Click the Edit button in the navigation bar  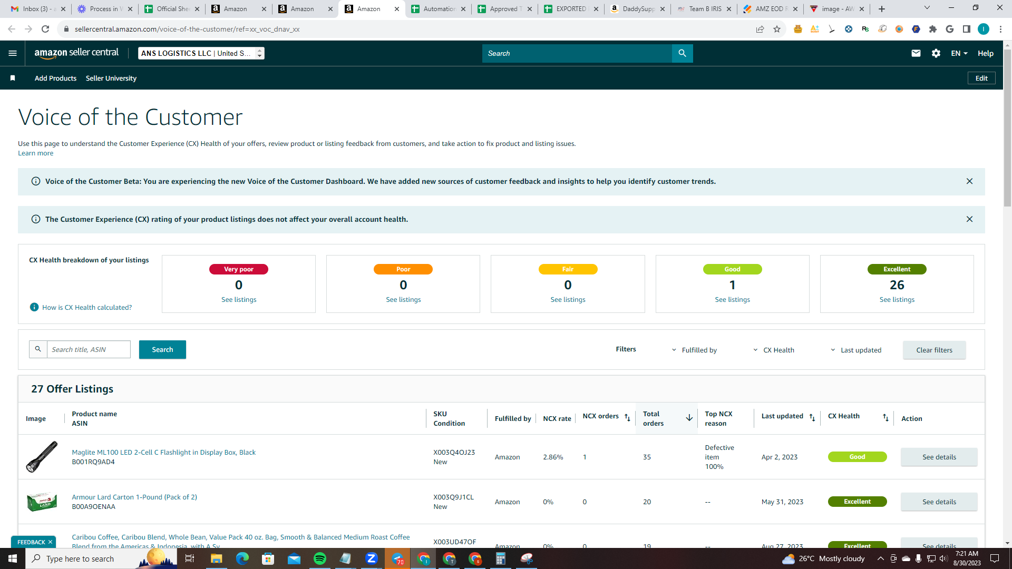[981, 78]
